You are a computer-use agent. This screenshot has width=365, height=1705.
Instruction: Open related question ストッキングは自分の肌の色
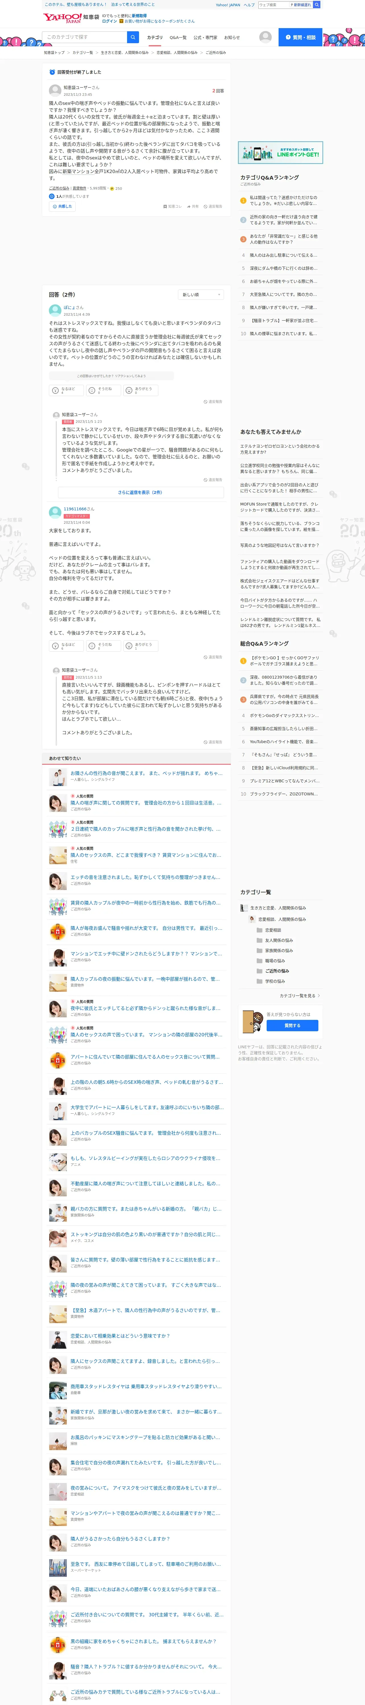146,1234
